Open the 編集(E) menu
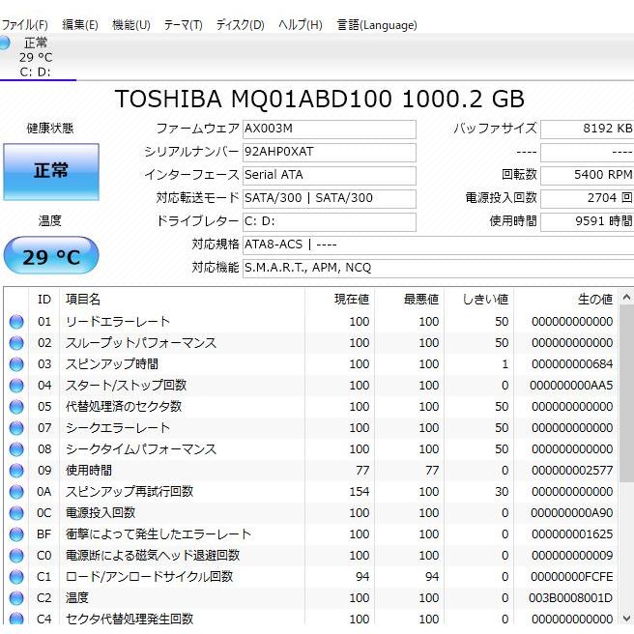The image size is (634, 634). pos(79,25)
